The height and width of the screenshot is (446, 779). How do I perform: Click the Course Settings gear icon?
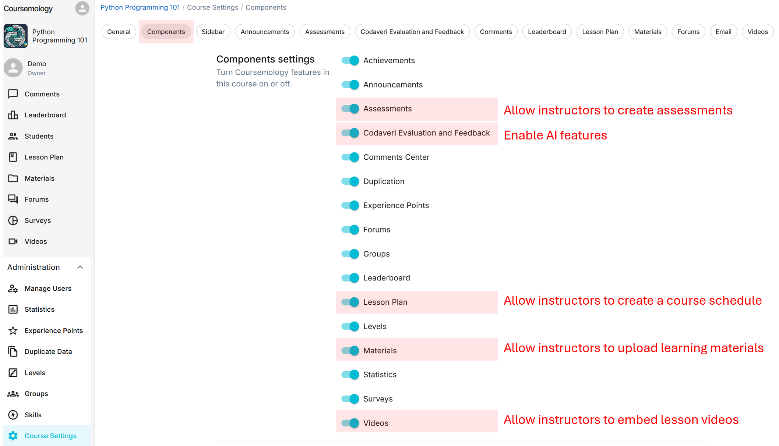pos(13,436)
